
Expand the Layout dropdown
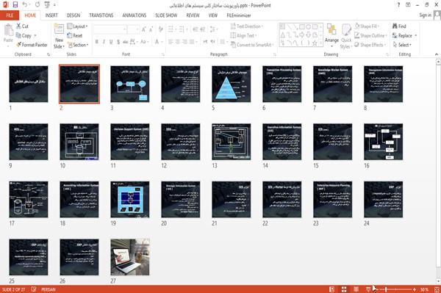pos(77,26)
